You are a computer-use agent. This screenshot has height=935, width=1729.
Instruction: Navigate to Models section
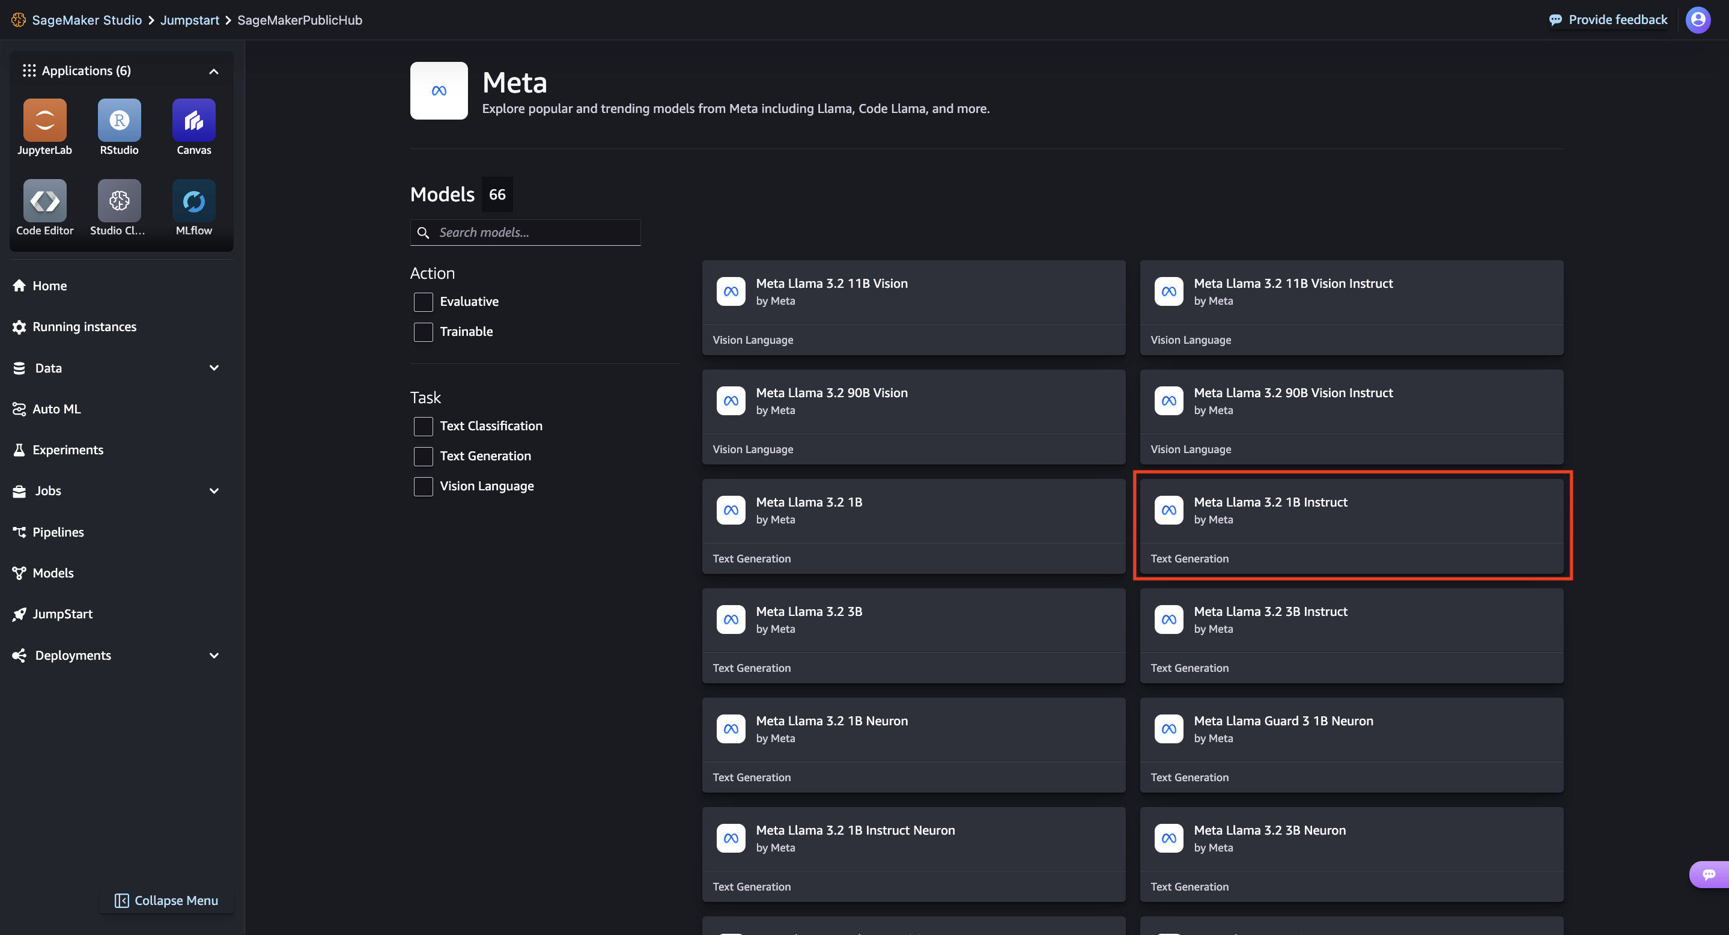[x=53, y=572]
